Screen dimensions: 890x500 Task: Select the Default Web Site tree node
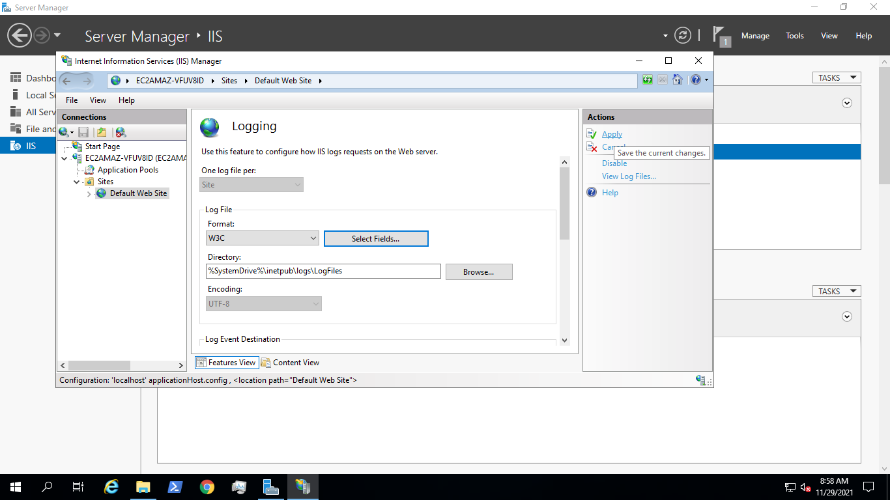137,193
